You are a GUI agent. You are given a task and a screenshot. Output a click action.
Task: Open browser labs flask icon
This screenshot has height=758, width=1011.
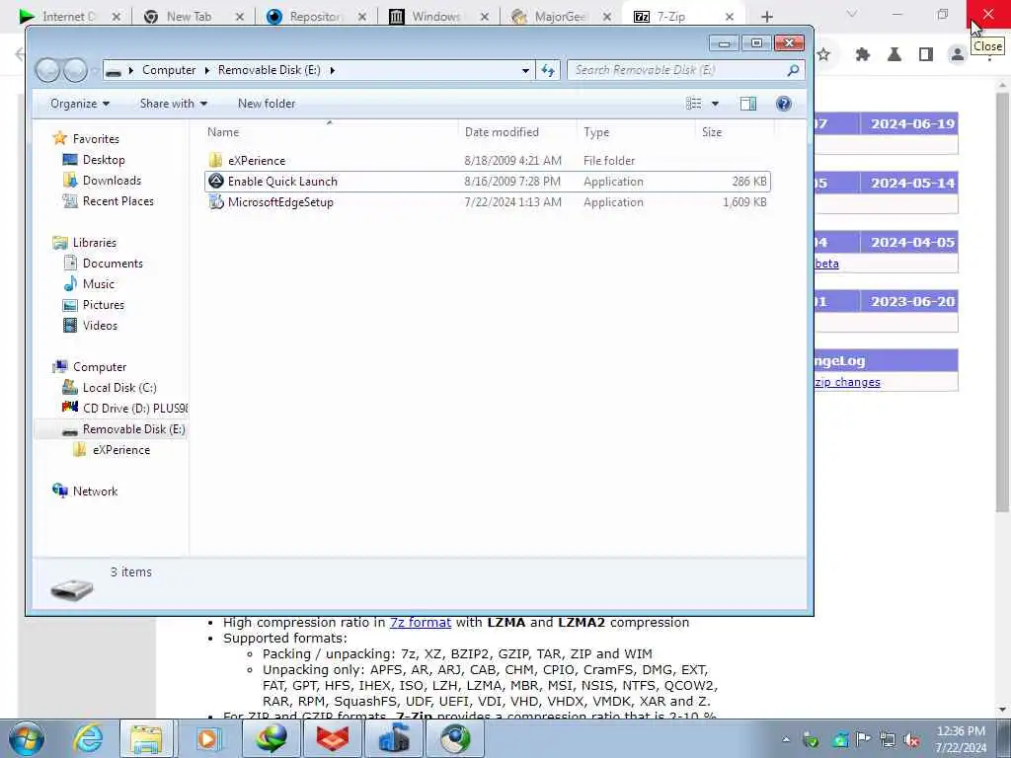(x=894, y=55)
